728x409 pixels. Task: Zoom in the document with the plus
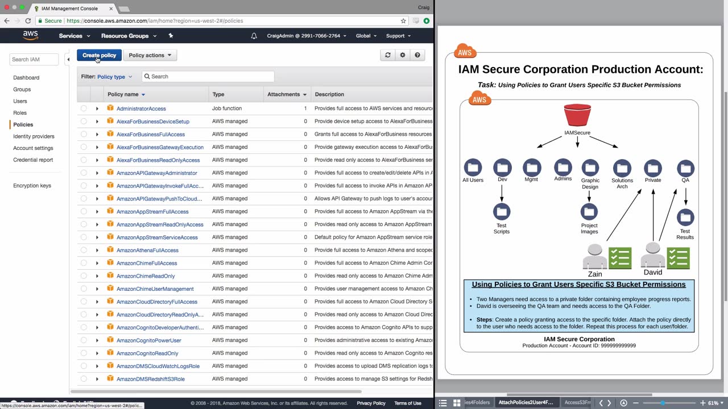pos(703,403)
